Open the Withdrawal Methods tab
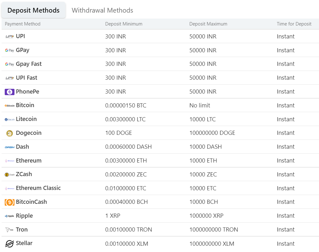The height and width of the screenshot is (252, 319). coord(102,10)
